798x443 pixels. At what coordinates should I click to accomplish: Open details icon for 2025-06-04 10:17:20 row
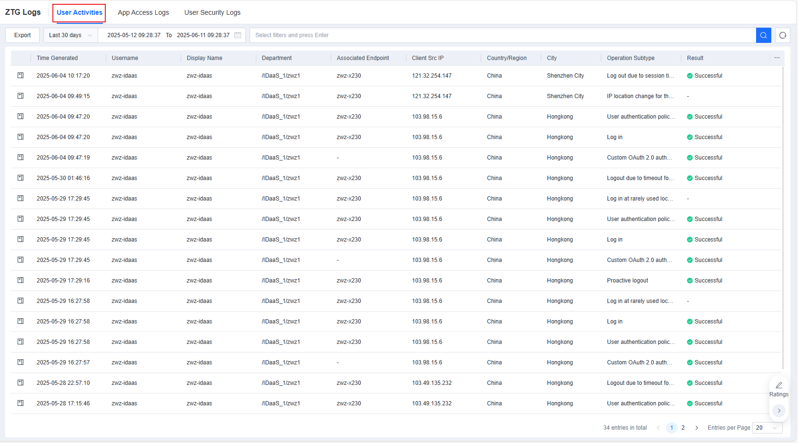coord(20,75)
